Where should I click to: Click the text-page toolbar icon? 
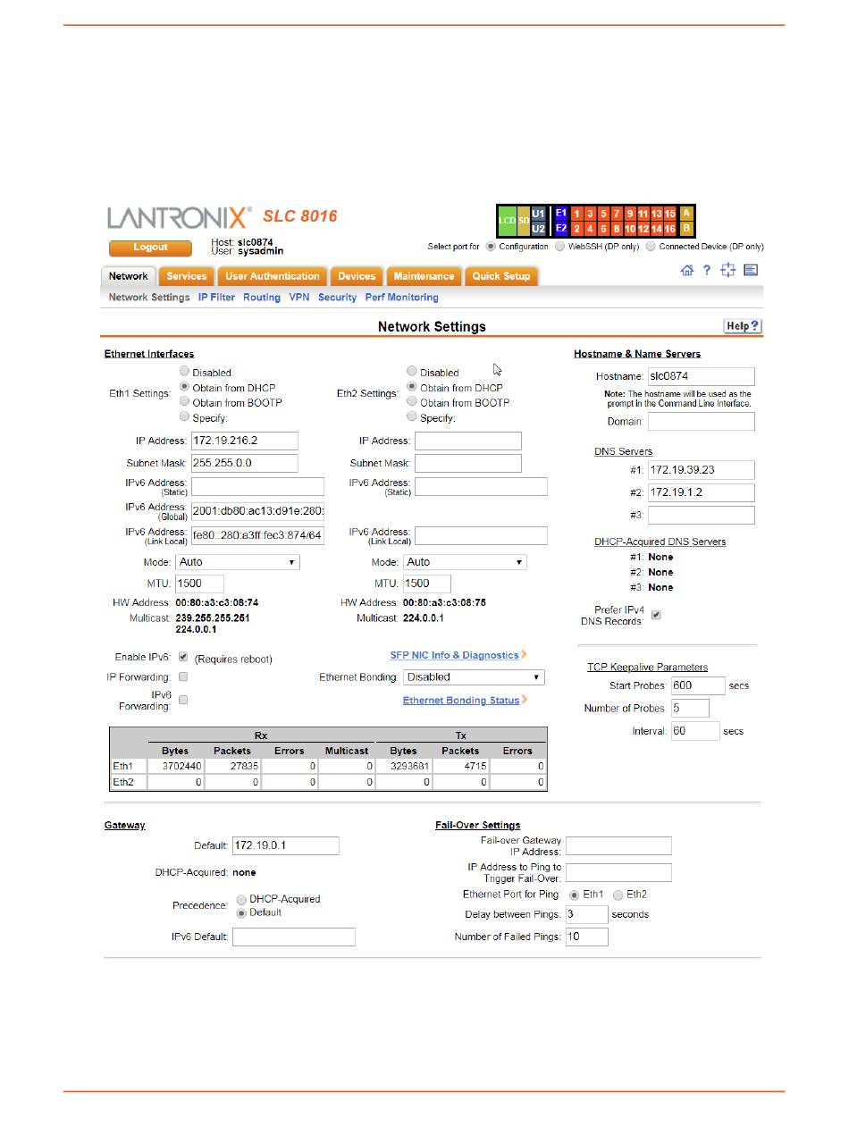pos(751,270)
